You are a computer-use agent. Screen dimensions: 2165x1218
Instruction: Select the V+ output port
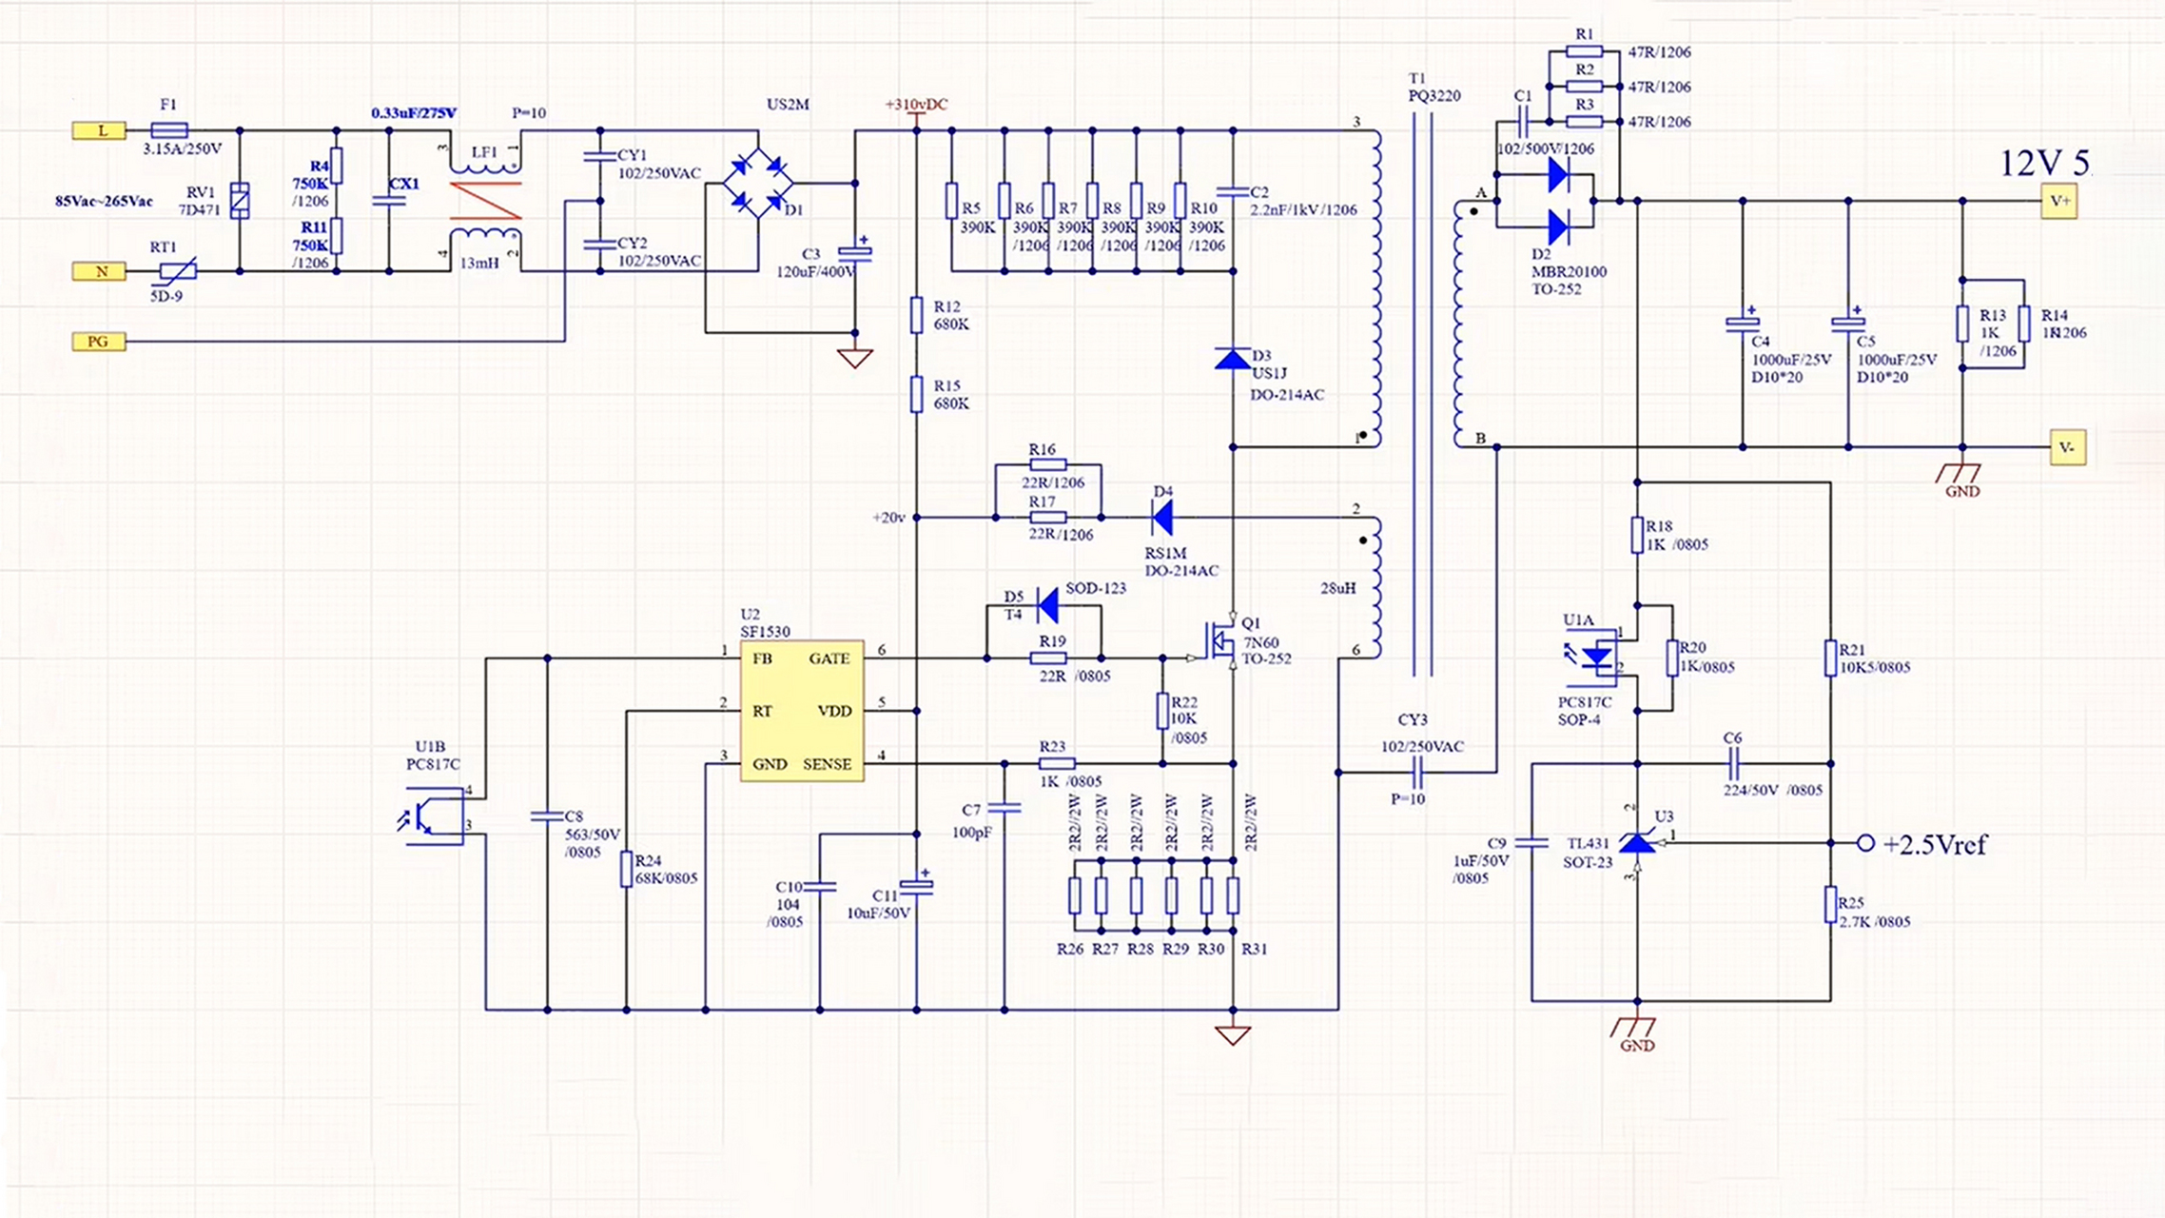[2058, 201]
